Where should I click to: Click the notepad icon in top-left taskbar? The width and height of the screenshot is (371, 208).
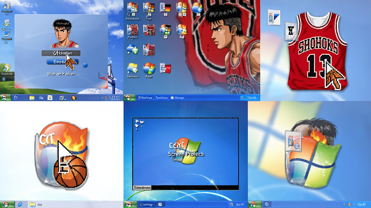[x=50, y=97]
